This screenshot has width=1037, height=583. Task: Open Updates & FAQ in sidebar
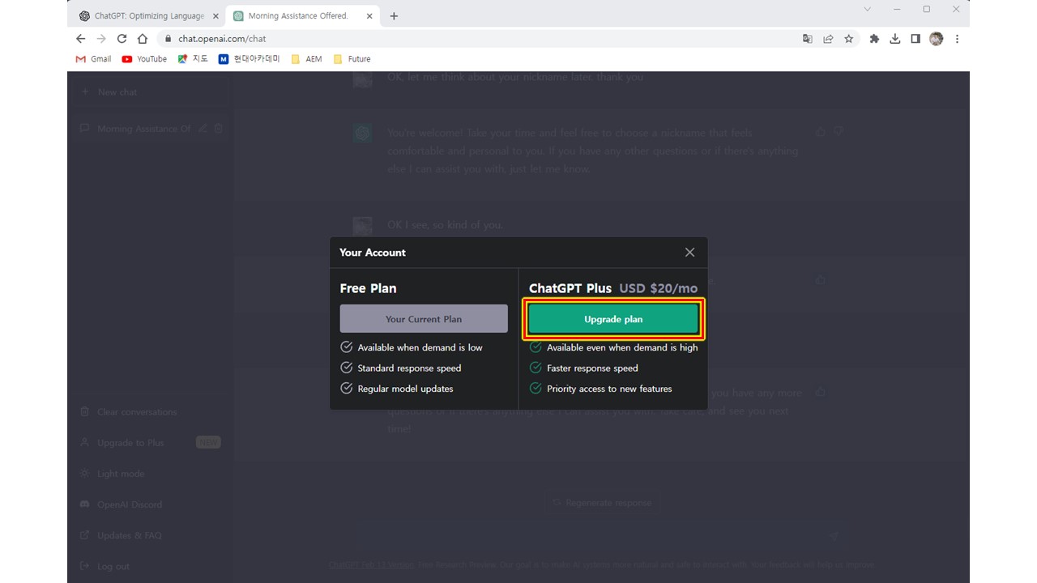151,535
